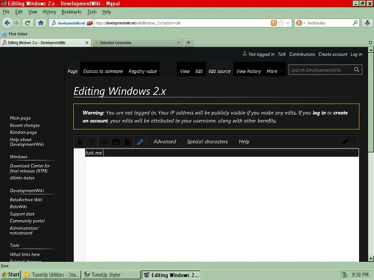Open the Edit menu in the menu bar
Image resolution: width=374 pixels, height=280 pixels.
(x=19, y=12)
